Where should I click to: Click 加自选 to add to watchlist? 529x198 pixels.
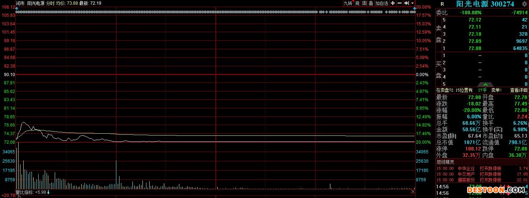[x=382, y=3]
